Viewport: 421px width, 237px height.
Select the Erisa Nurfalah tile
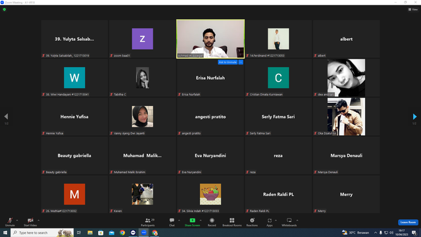pyautogui.click(x=210, y=78)
